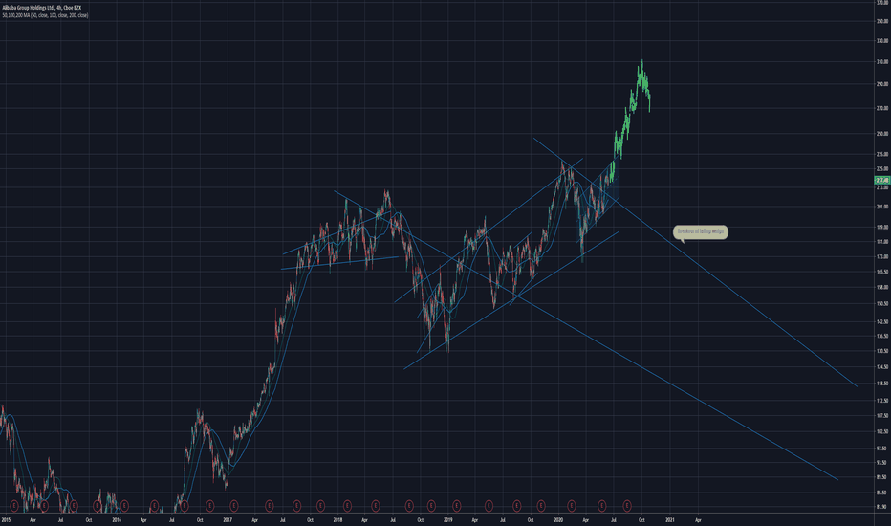
Task: Click the 2015 label on the time axis
Action: coord(7,519)
